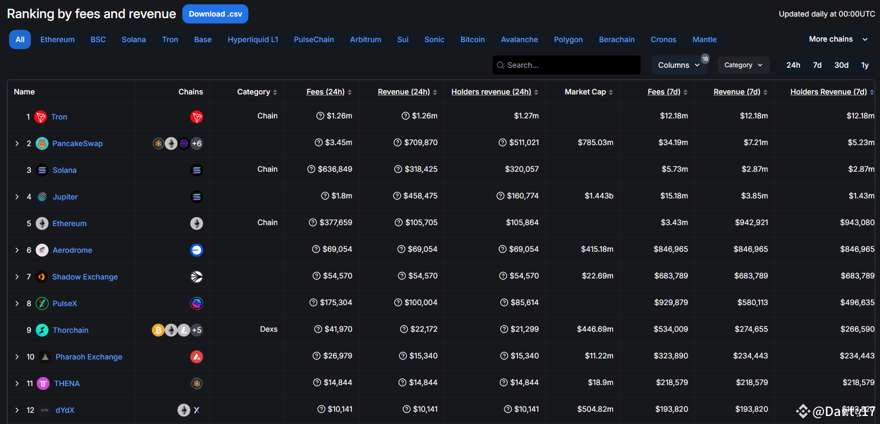Sort by Fees (24h) column

coord(329,92)
